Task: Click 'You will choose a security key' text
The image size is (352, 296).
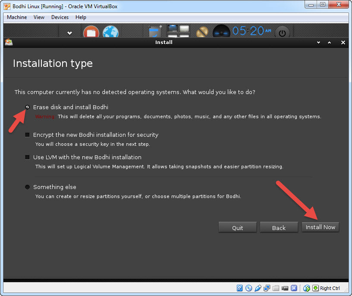Action: point(92,144)
